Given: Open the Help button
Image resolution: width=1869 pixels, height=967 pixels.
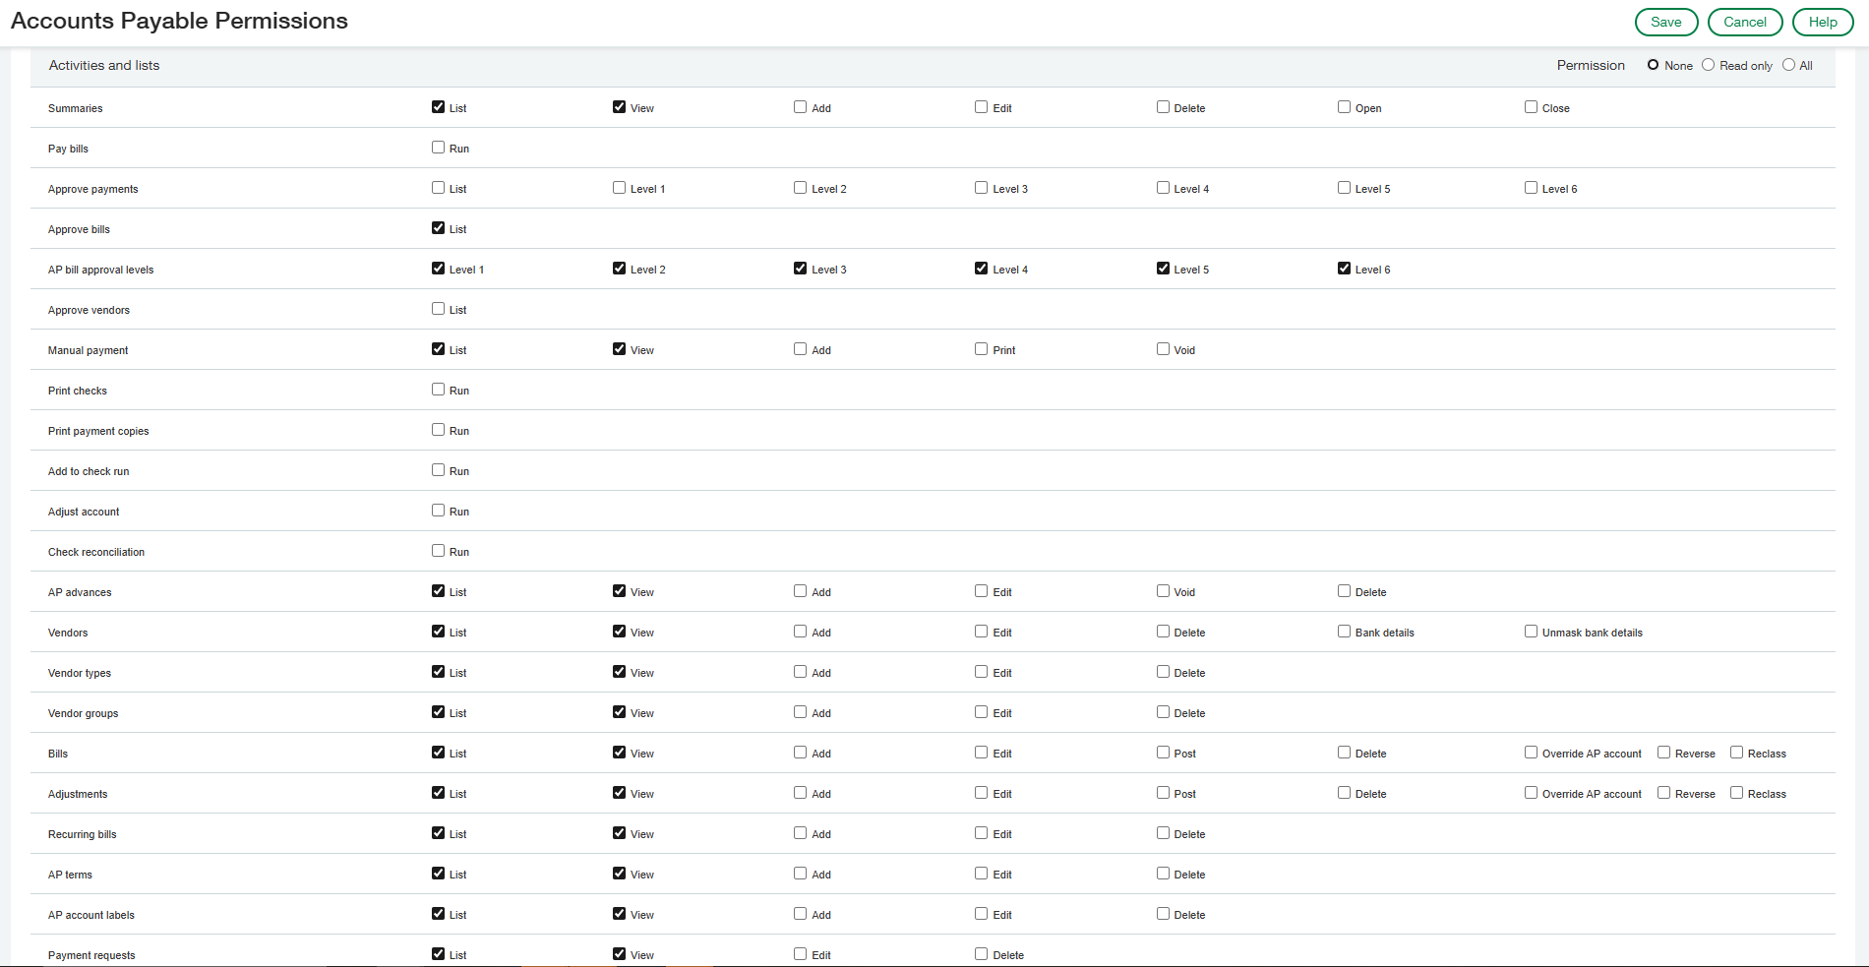Looking at the screenshot, I should pyautogui.click(x=1822, y=22).
